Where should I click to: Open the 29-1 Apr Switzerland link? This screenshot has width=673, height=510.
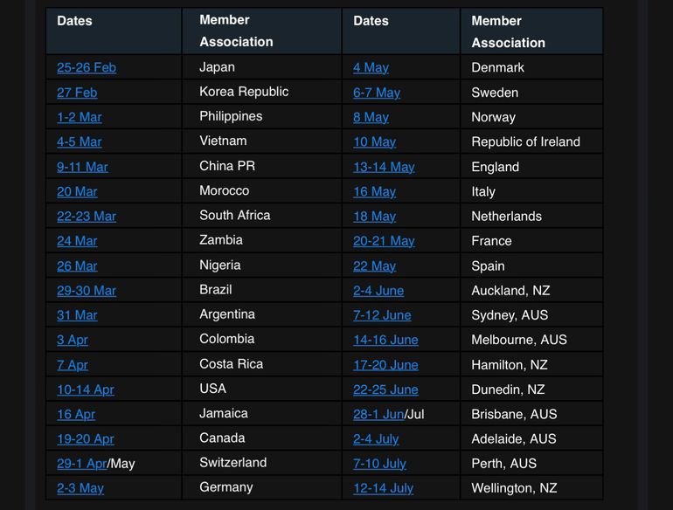pos(81,464)
